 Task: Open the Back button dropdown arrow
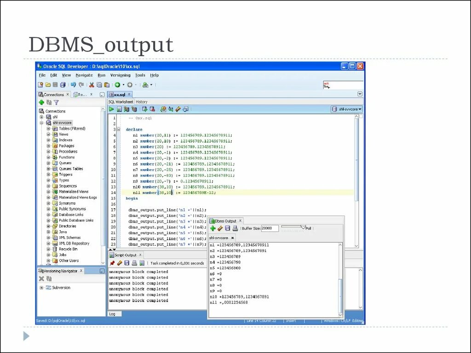[123, 85]
